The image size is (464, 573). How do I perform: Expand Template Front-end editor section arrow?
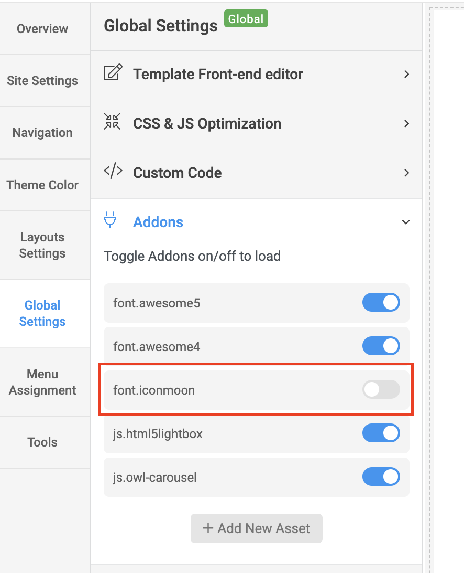pos(406,75)
